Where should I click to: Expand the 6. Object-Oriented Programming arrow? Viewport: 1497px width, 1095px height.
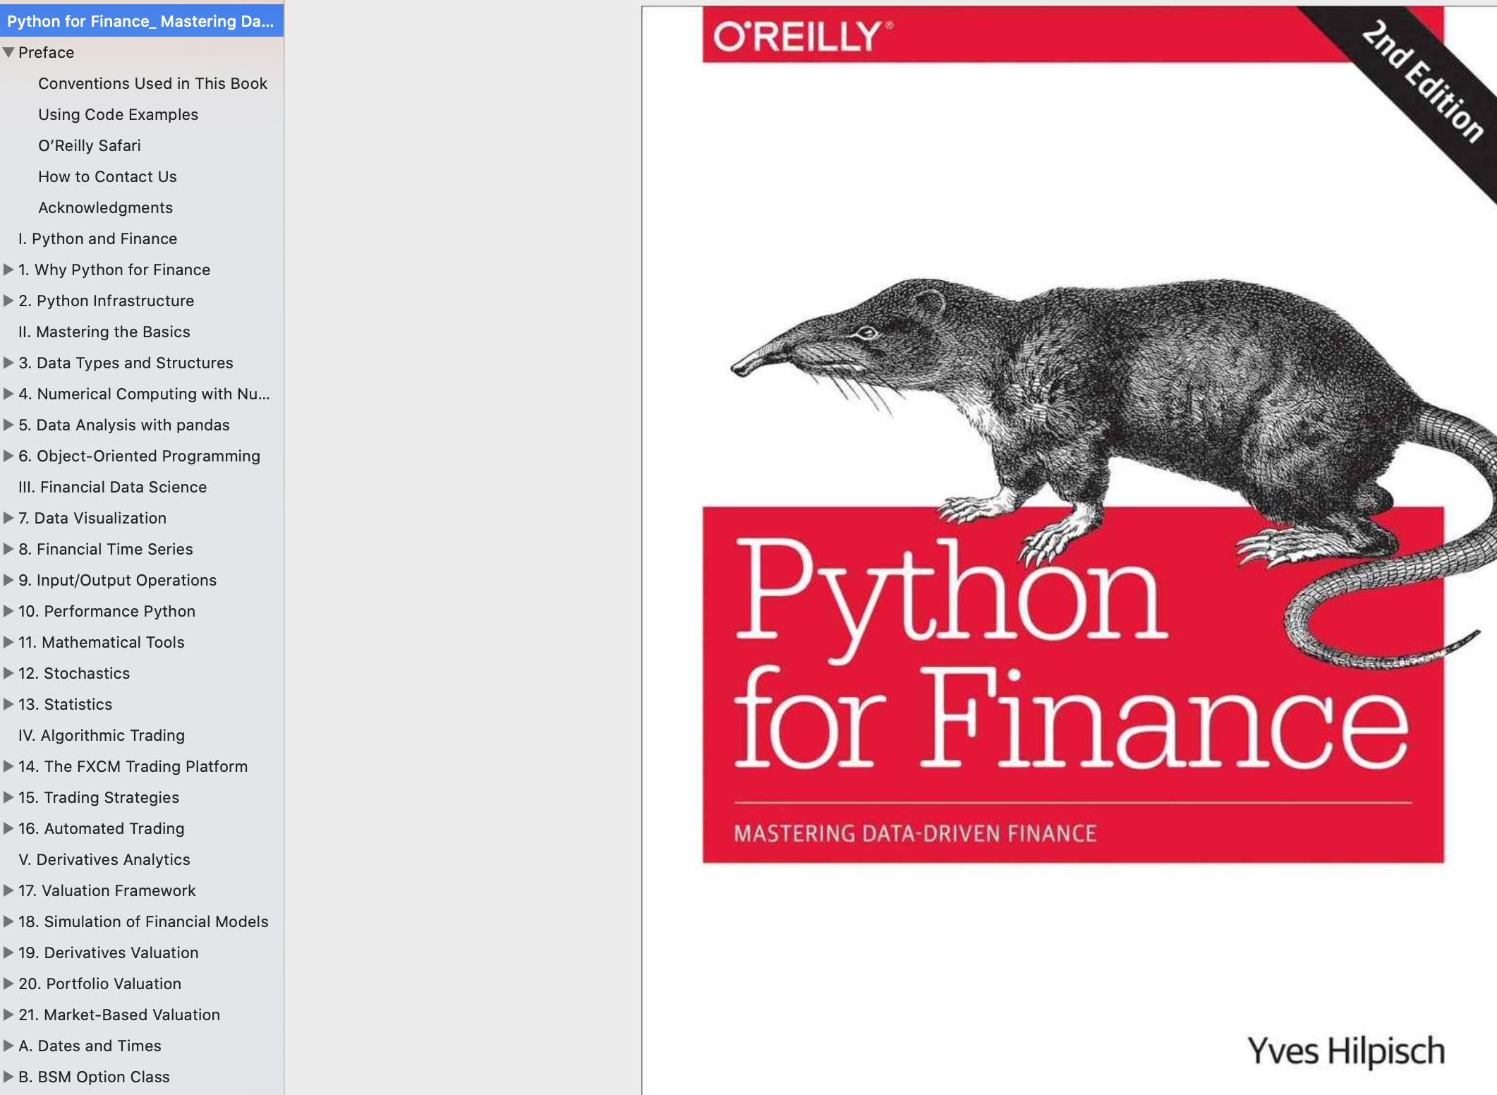8,456
